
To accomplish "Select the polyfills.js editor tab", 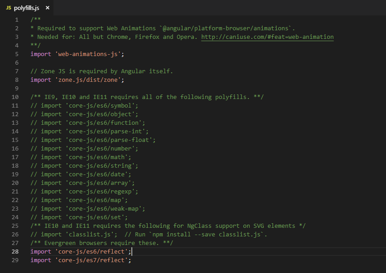I will pyautogui.click(x=25, y=8).
